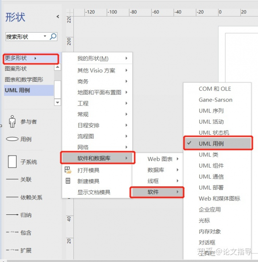Image resolution: width=258 pixels, height=262 pixels.
Task: Select UML 用例 stencil title in list
Action: tap(29, 90)
